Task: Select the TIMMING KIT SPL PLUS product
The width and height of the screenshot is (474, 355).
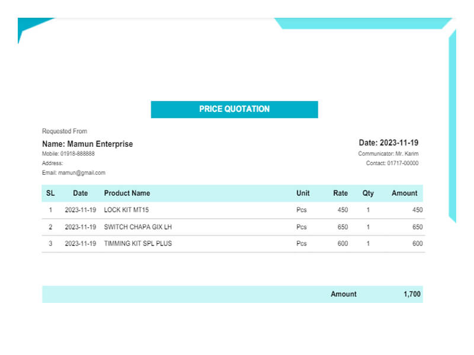Action: [x=137, y=243]
